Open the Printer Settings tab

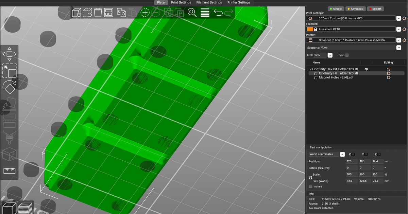pos(239,2)
